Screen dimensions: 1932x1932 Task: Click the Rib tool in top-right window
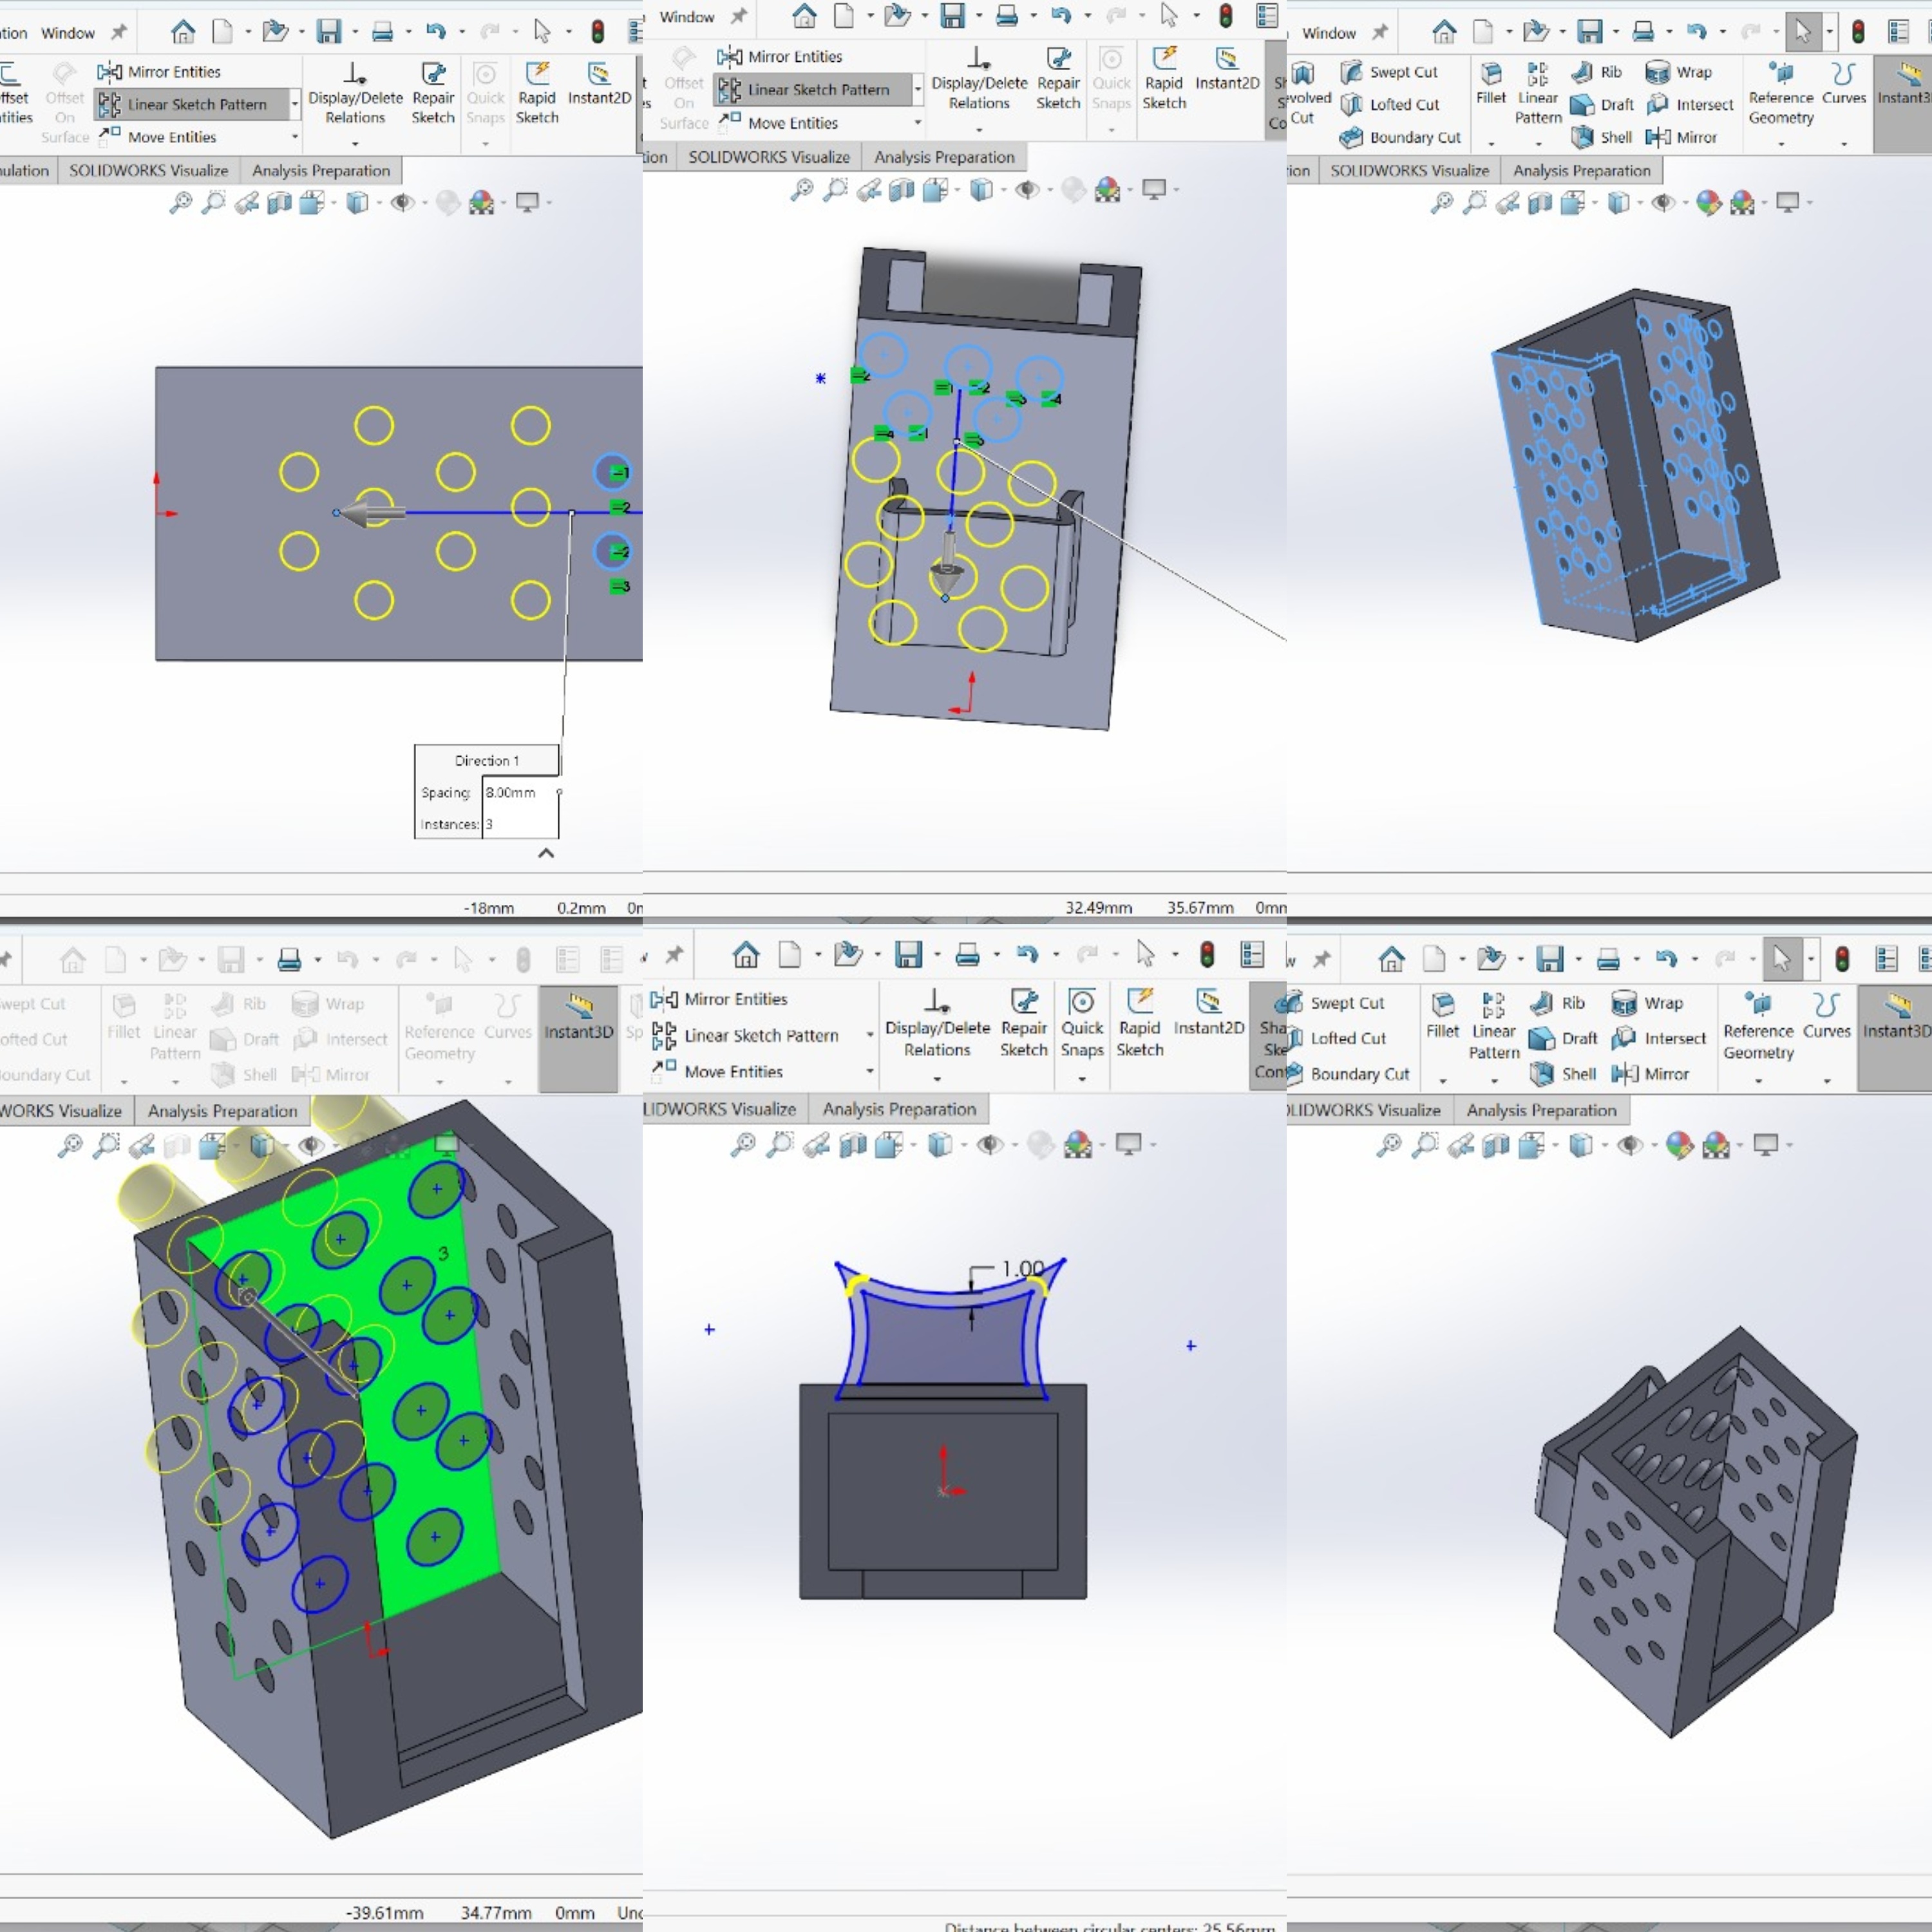1597,72
